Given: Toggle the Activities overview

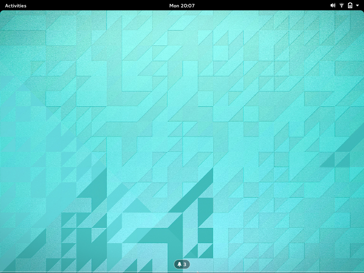Looking at the screenshot, I should [15, 5].
